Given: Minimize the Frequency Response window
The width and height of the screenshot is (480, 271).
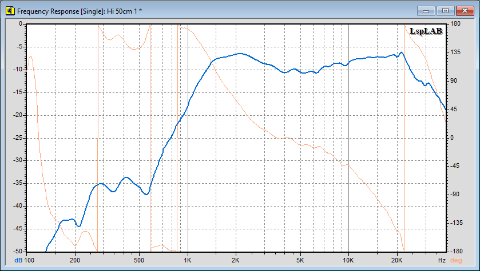Looking at the screenshot, I should 426,11.
